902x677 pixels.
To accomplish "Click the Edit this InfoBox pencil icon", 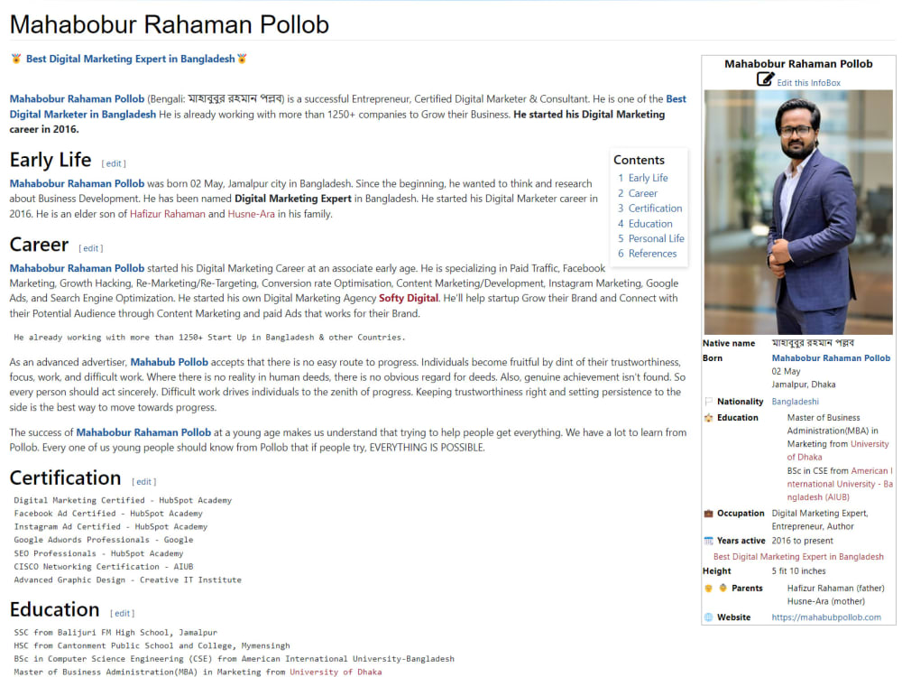I will click(765, 79).
